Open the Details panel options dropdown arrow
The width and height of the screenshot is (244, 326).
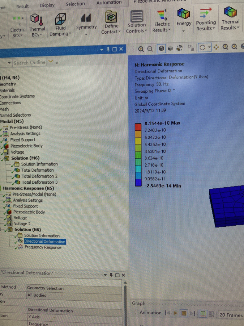(x=105, y=275)
